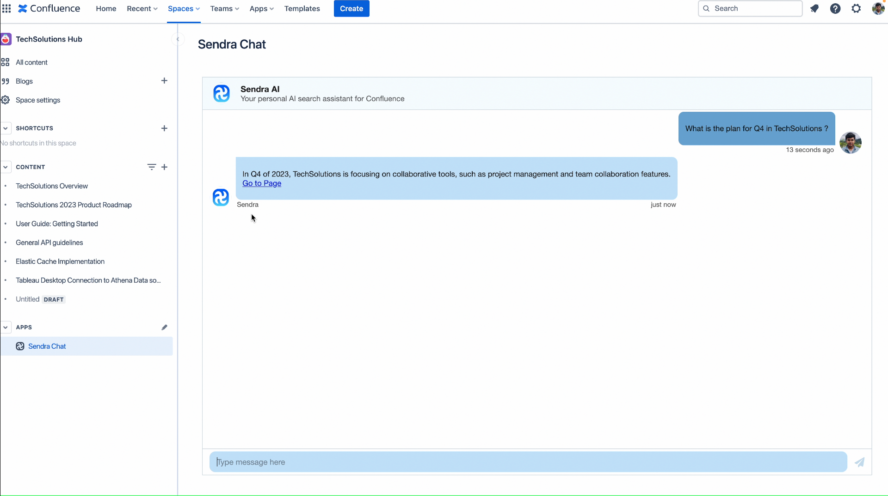Image resolution: width=888 pixels, height=496 pixels.
Task: Collapse the Shortcuts section
Action: pyautogui.click(x=6, y=128)
